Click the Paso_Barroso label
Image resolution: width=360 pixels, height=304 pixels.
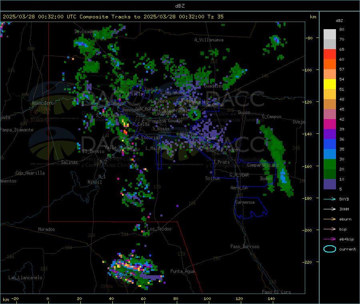pyautogui.click(x=245, y=246)
